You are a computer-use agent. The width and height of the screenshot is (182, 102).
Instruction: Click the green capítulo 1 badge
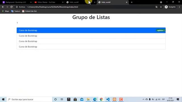(160, 30)
